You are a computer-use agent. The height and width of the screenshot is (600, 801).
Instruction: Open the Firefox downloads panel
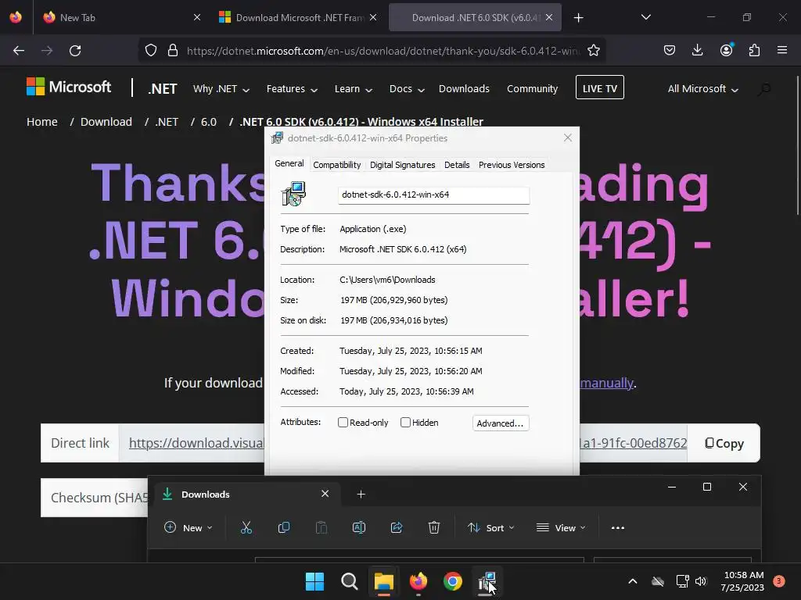(697, 50)
